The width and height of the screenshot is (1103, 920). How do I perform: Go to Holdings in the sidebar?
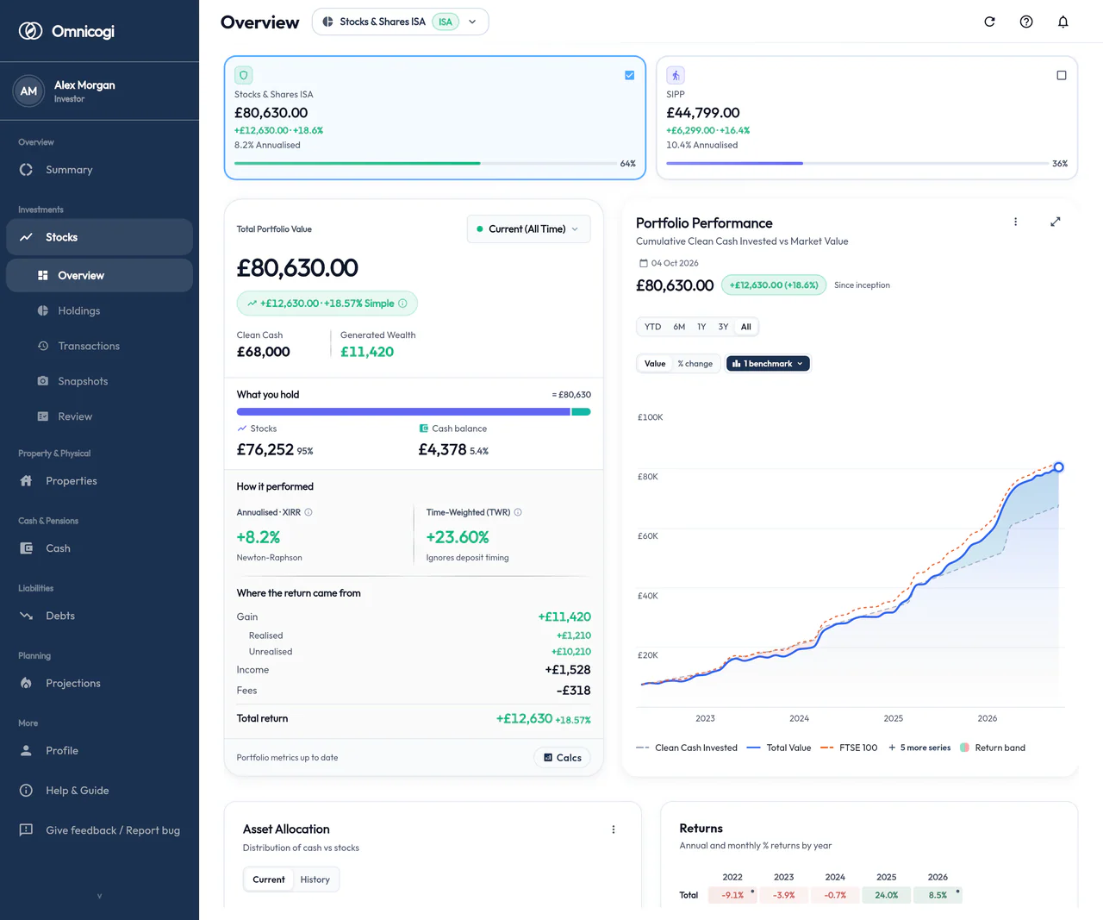(x=99, y=310)
